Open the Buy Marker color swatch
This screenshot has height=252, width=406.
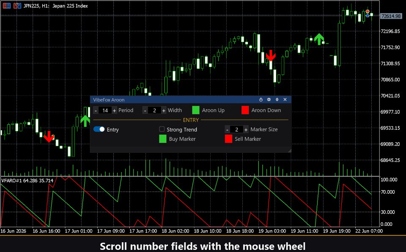click(162, 139)
